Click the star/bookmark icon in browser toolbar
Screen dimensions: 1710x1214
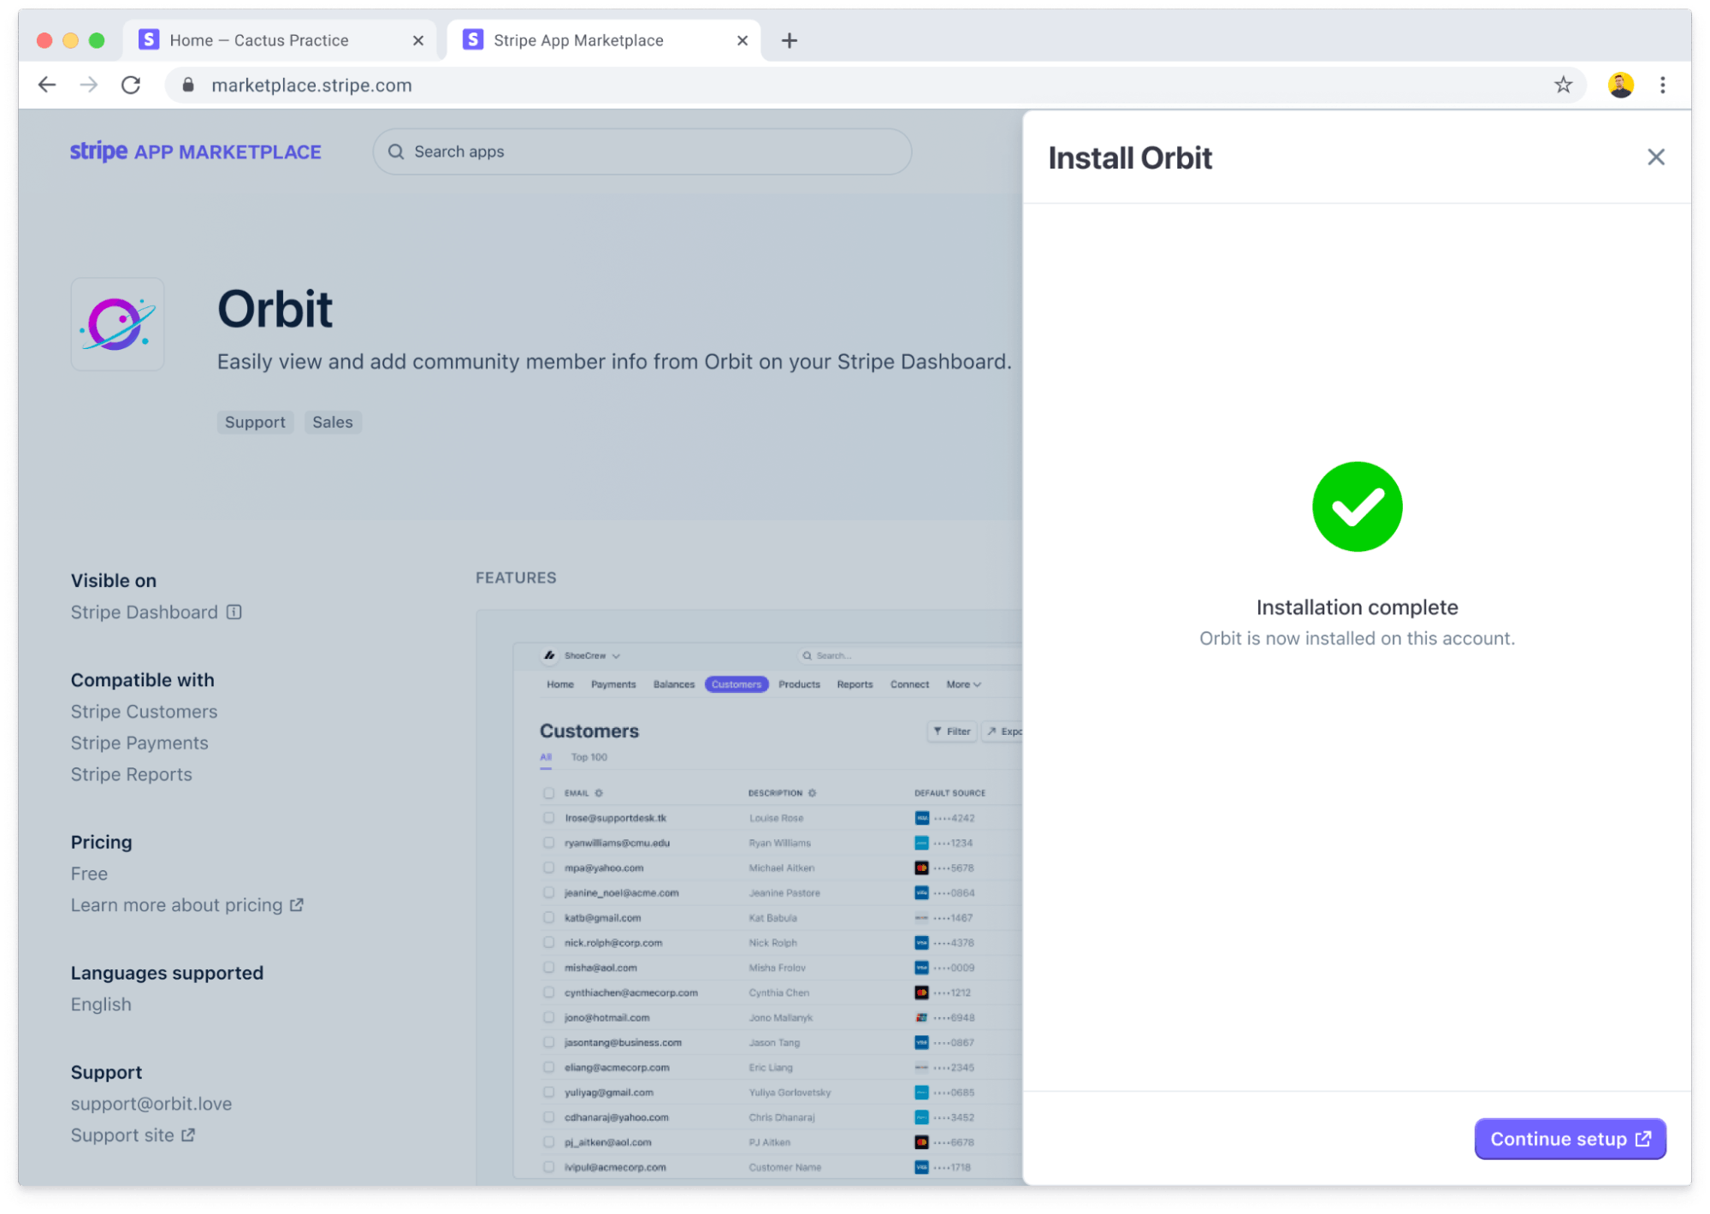pos(1565,84)
